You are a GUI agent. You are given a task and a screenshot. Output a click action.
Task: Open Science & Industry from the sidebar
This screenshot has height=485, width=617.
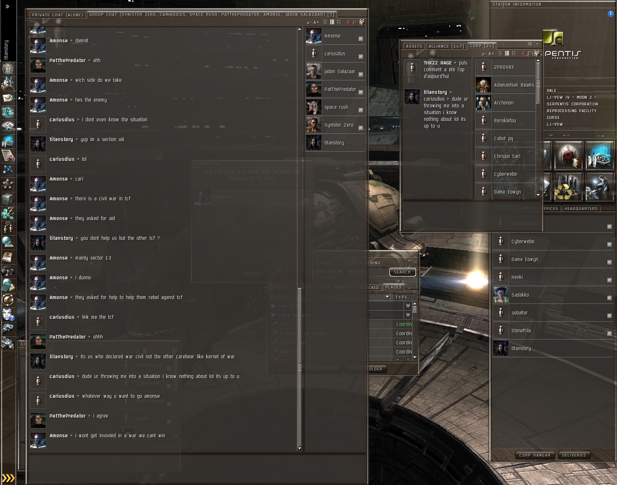[x=8, y=141]
